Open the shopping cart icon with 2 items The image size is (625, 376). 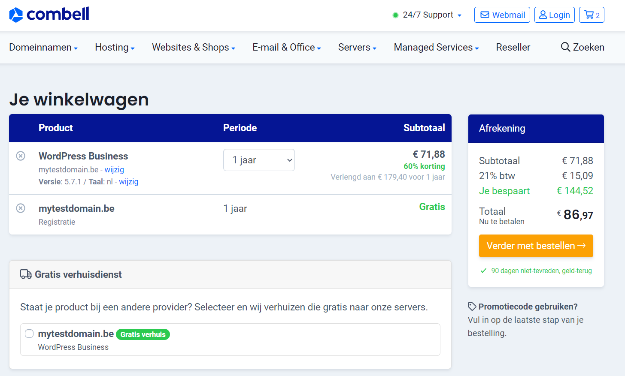pyautogui.click(x=592, y=15)
